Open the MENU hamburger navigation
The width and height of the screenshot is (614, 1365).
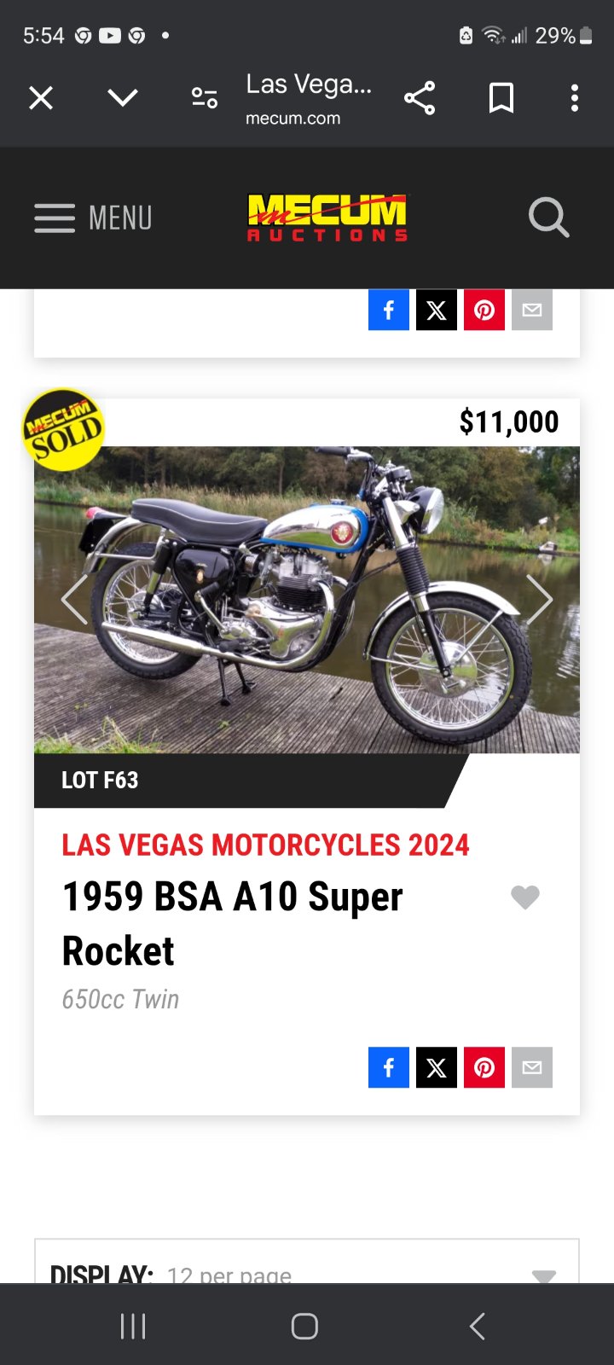[x=93, y=218]
